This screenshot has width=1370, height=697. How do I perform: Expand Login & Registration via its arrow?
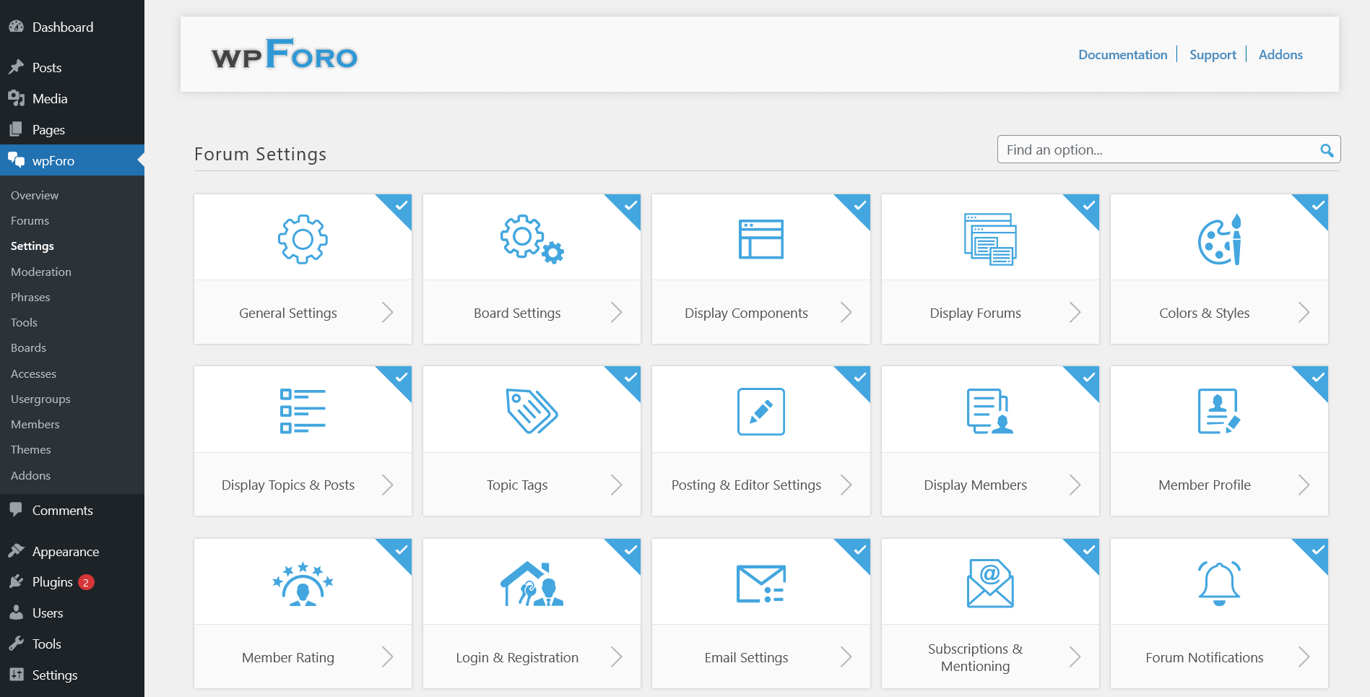coord(617,657)
